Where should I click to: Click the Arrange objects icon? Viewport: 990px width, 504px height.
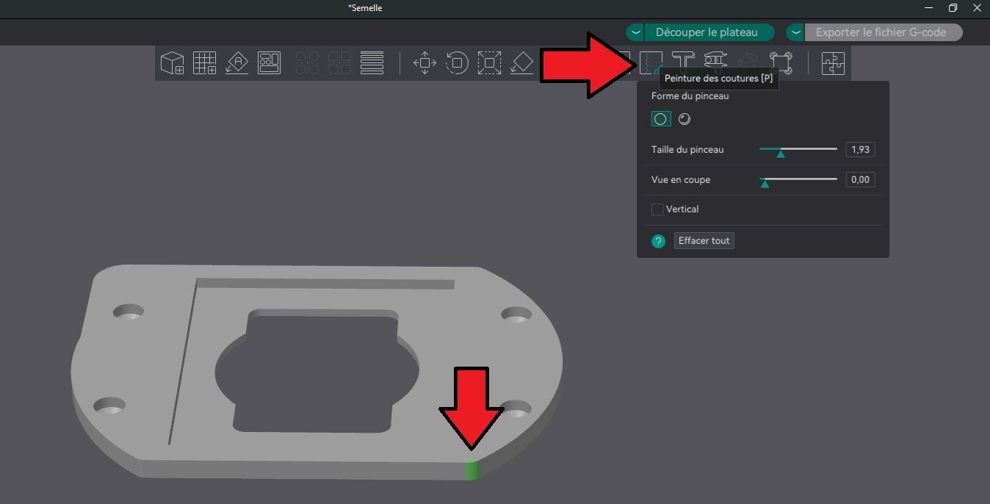tap(269, 63)
